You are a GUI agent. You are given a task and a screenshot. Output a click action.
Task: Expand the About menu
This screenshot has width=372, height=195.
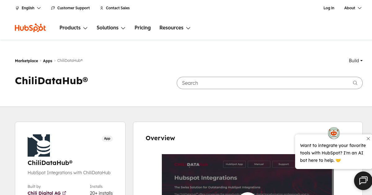353,8
